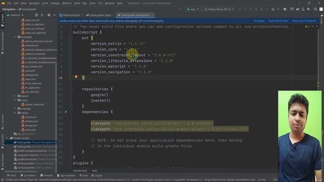Select winner_menu.xml file
The height and width of the screenshot is (182, 324).
coord(33,105)
